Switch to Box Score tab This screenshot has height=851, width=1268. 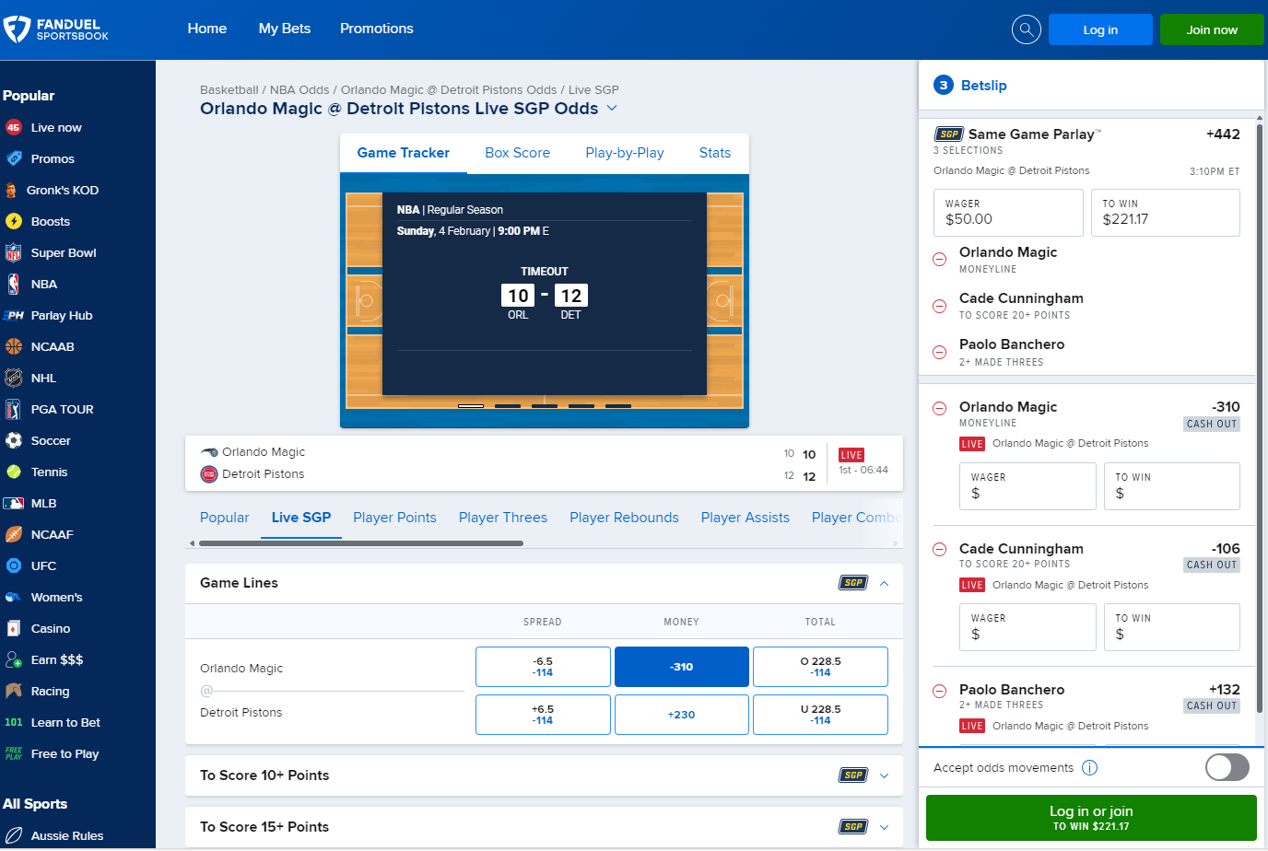pyautogui.click(x=518, y=153)
